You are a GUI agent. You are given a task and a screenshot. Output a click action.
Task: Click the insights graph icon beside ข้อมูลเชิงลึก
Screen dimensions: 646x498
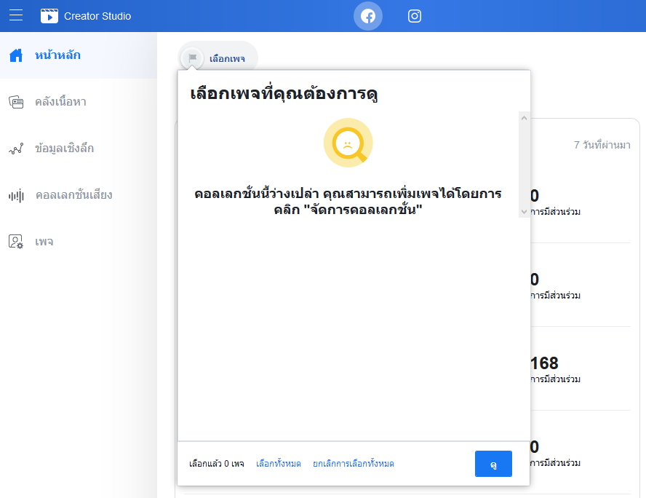[16, 149]
